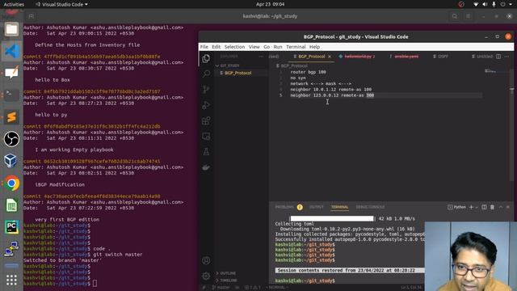This screenshot has width=517, height=291.
Task: Open the Search view in VS Code
Action: point(206,74)
